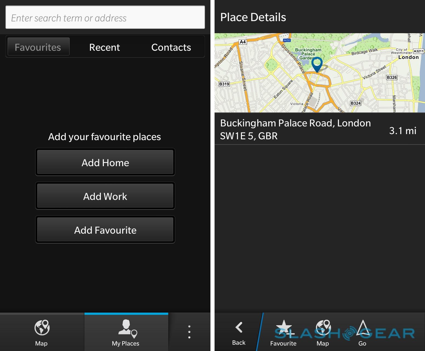Switch to the Contacts tab

pos(171,47)
